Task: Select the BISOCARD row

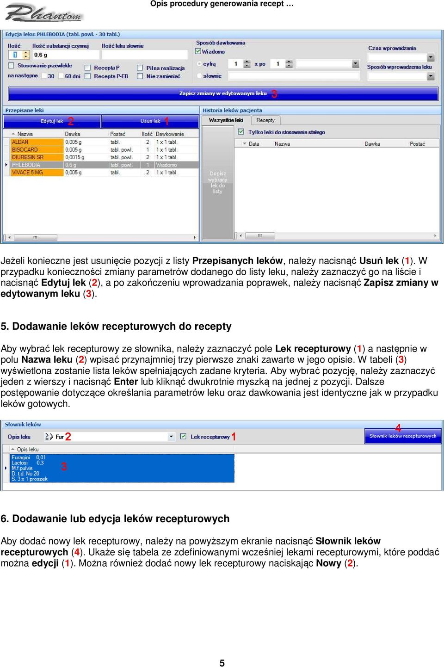Action: (x=104, y=149)
